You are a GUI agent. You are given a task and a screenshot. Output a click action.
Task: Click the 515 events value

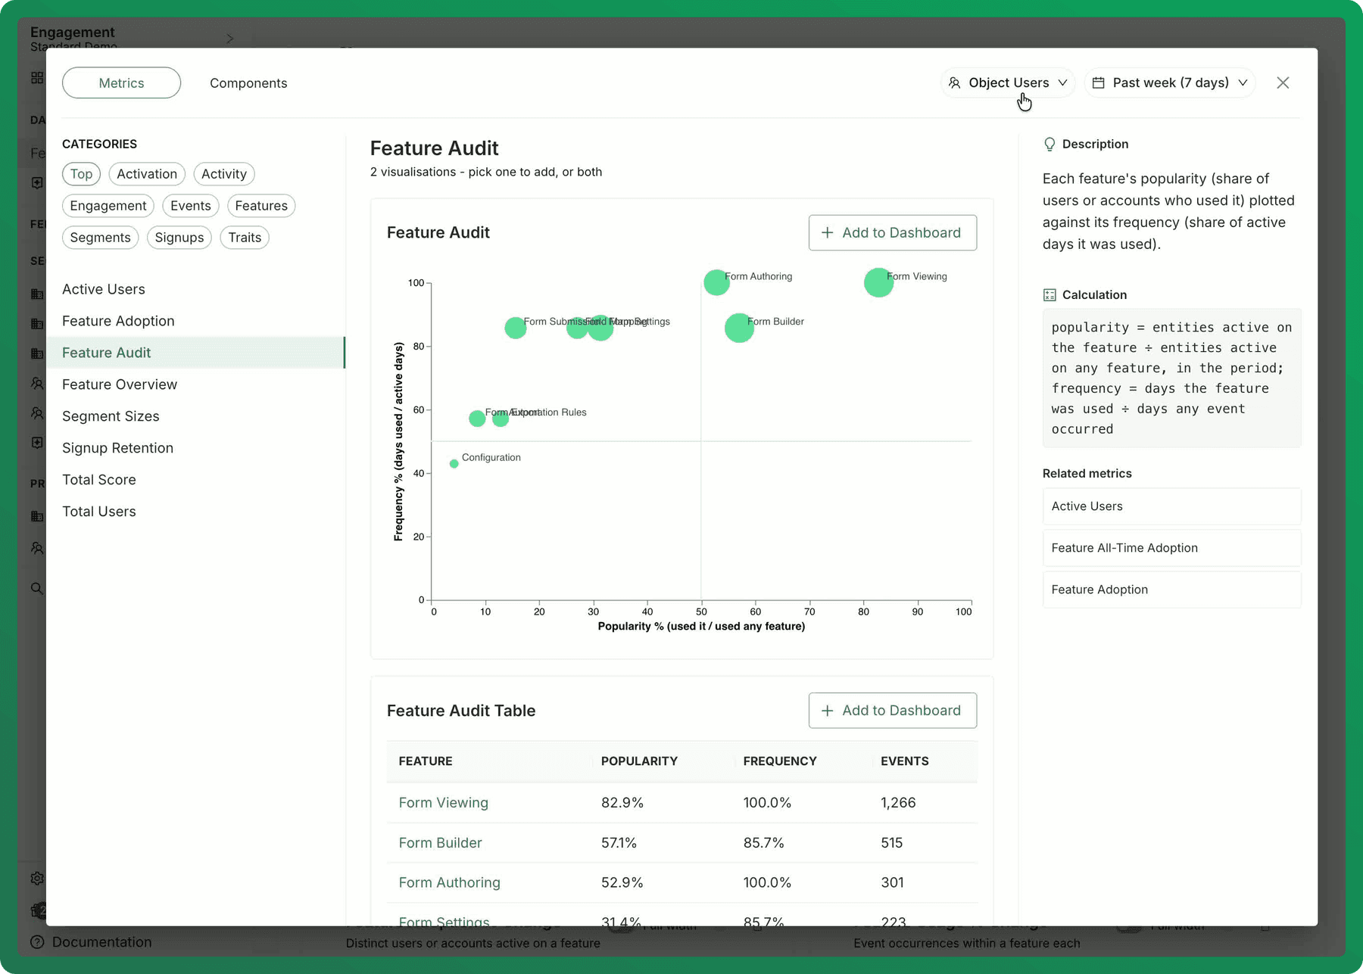pyautogui.click(x=892, y=842)
